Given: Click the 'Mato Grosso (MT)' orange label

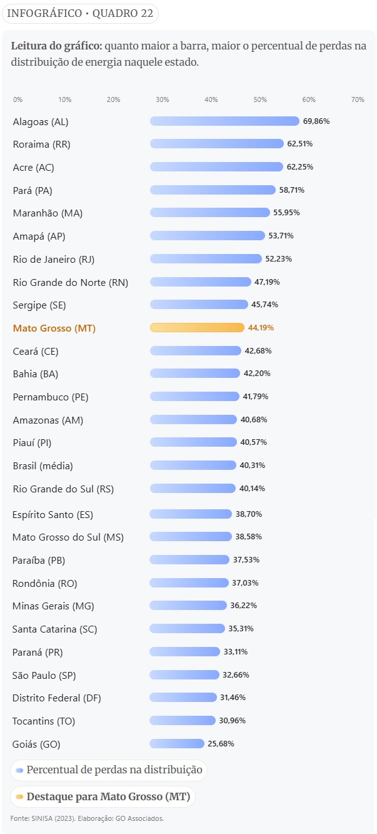Looking at the screenshot, I should click(x=54, y=328).
